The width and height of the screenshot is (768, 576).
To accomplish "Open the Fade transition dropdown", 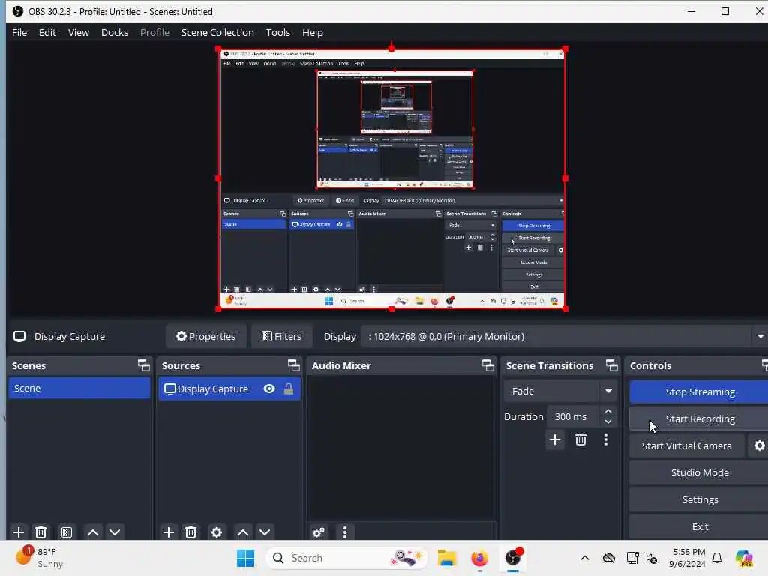I will 560,391.
